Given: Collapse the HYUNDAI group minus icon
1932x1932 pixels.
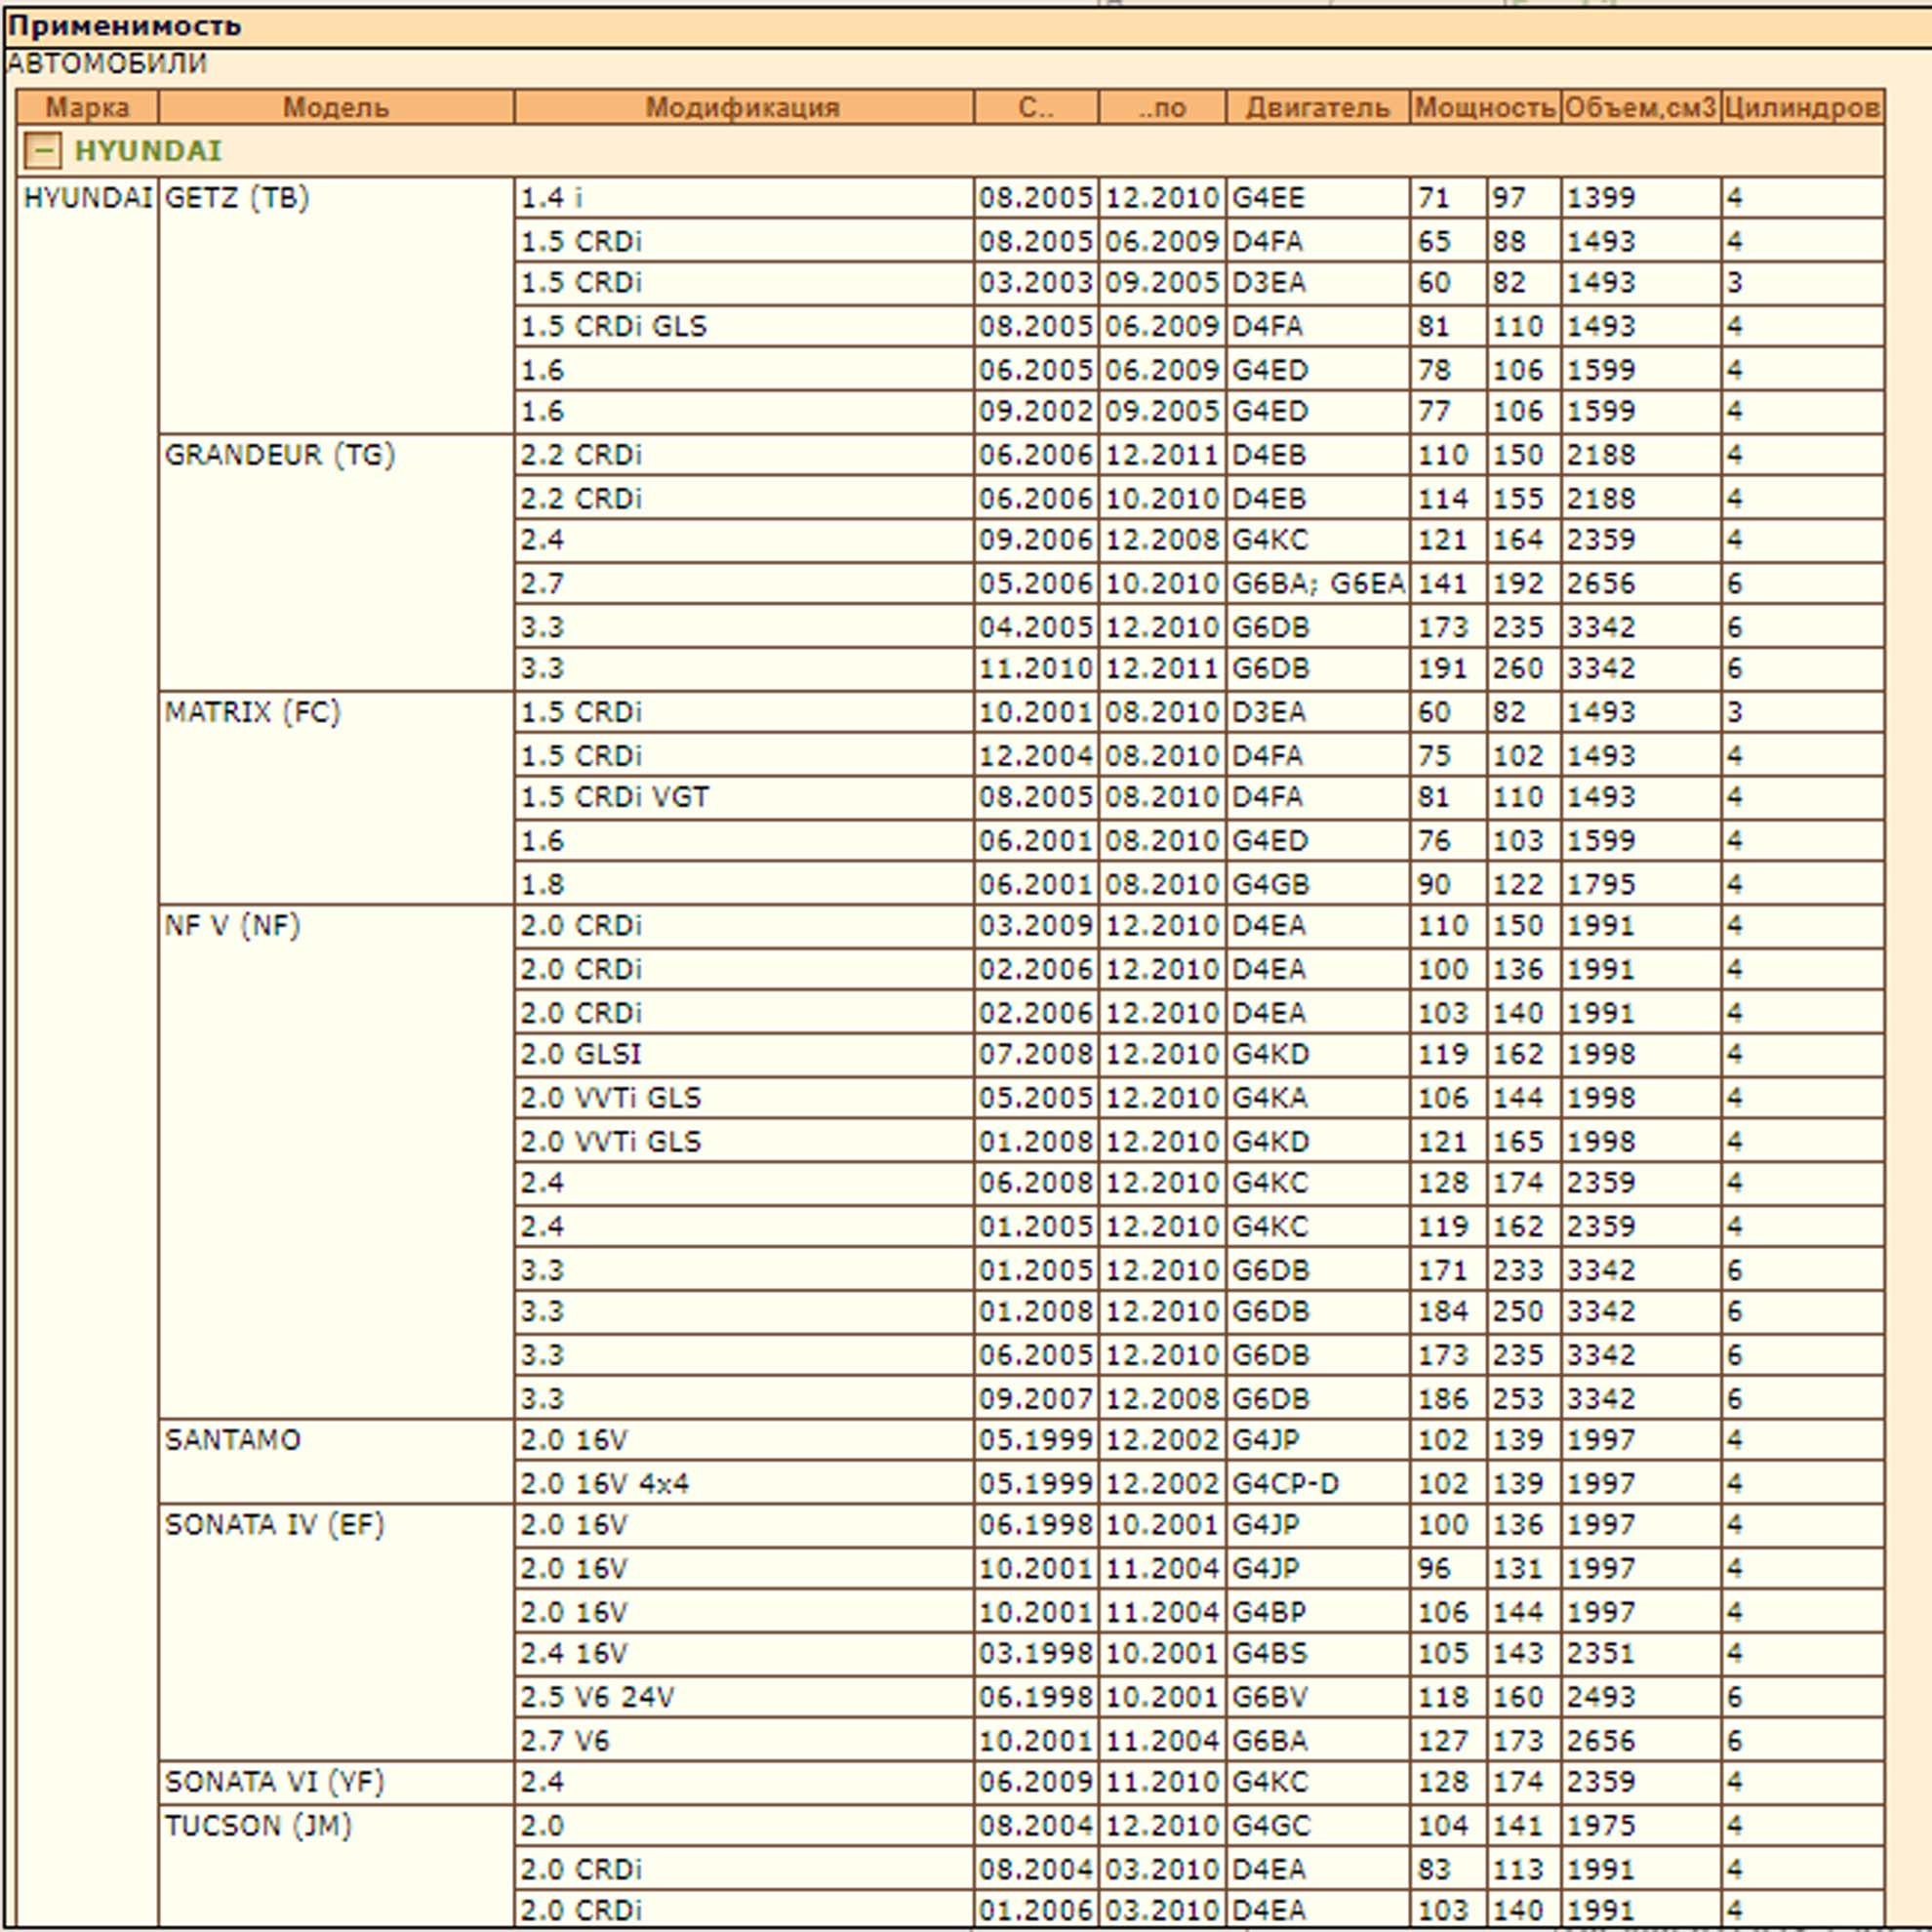Looking at the screenshot, I should 42,151.
